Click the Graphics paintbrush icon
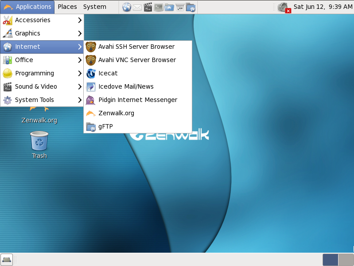This screenshot has width=354, height=266. point(8,33)
